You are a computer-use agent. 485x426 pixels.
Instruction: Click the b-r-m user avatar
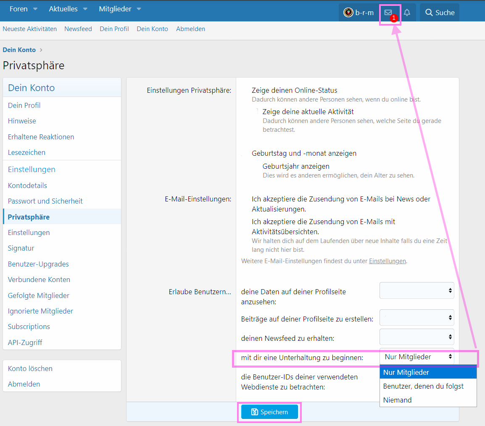tap(348, 13)
